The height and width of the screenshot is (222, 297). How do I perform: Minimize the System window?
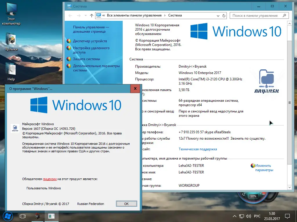258,6
